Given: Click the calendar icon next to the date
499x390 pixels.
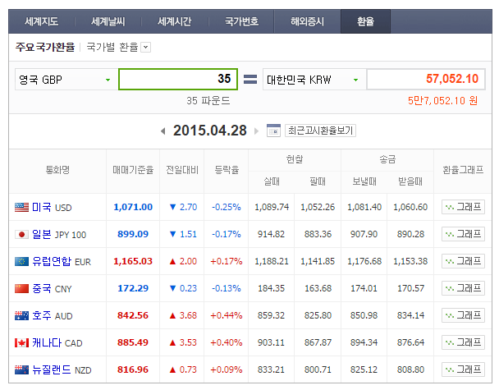Looking at the screenshot, I should (274, 131).
